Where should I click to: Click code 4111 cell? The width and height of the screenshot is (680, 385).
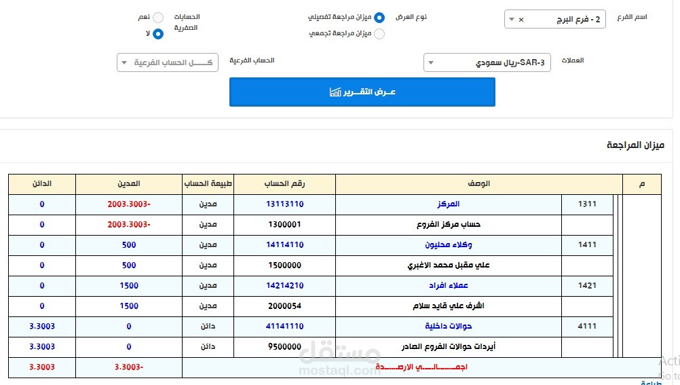point(587,327)
